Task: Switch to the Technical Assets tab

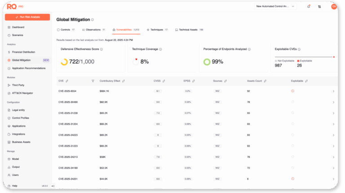Action: [x=189, y=30]
